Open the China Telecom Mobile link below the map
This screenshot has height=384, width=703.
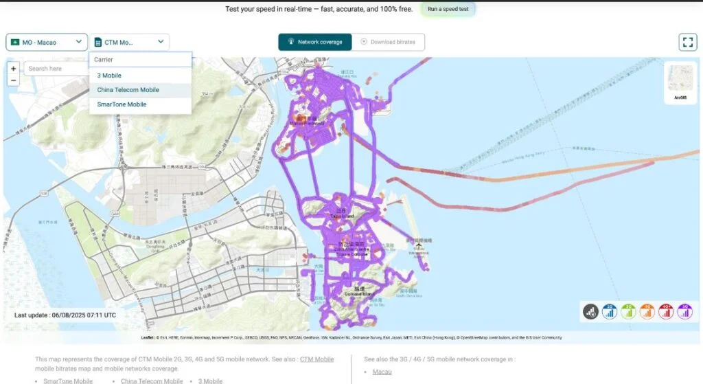152,381
